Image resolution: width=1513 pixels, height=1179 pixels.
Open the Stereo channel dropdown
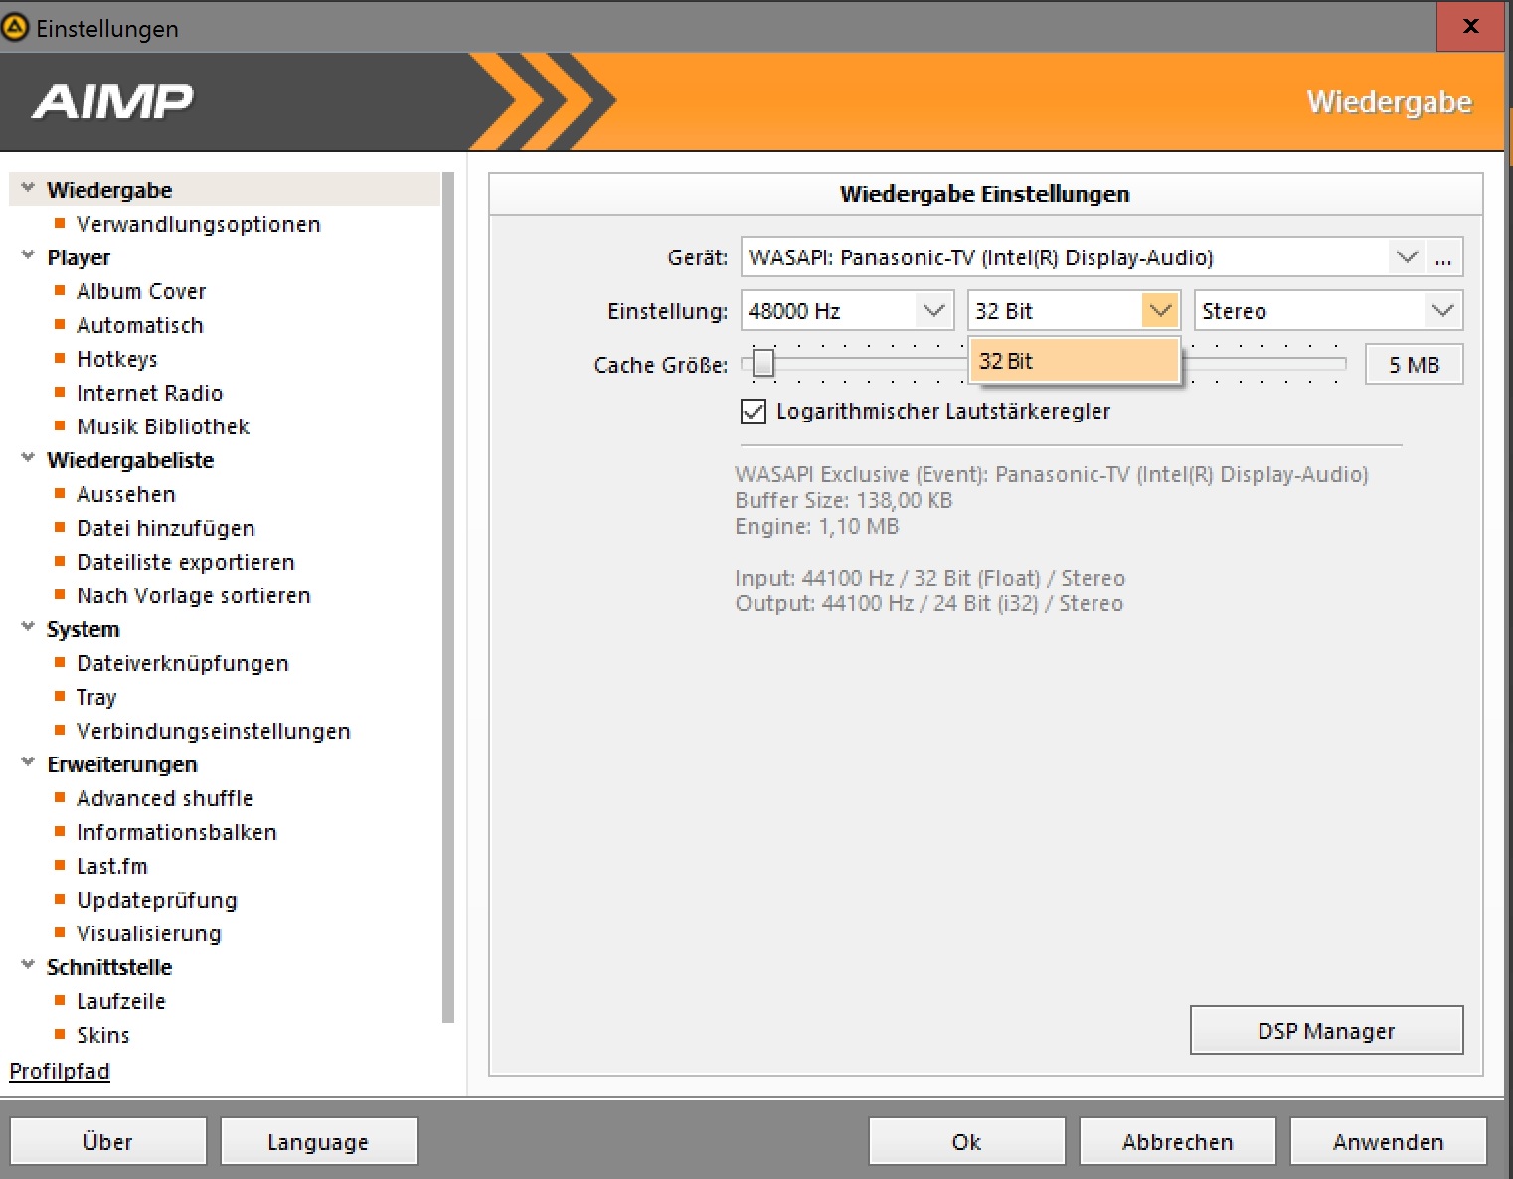[x=1442, y=311]
